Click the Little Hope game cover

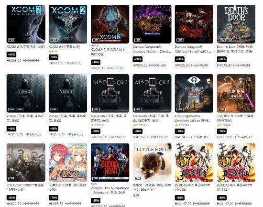pos(152,163)
